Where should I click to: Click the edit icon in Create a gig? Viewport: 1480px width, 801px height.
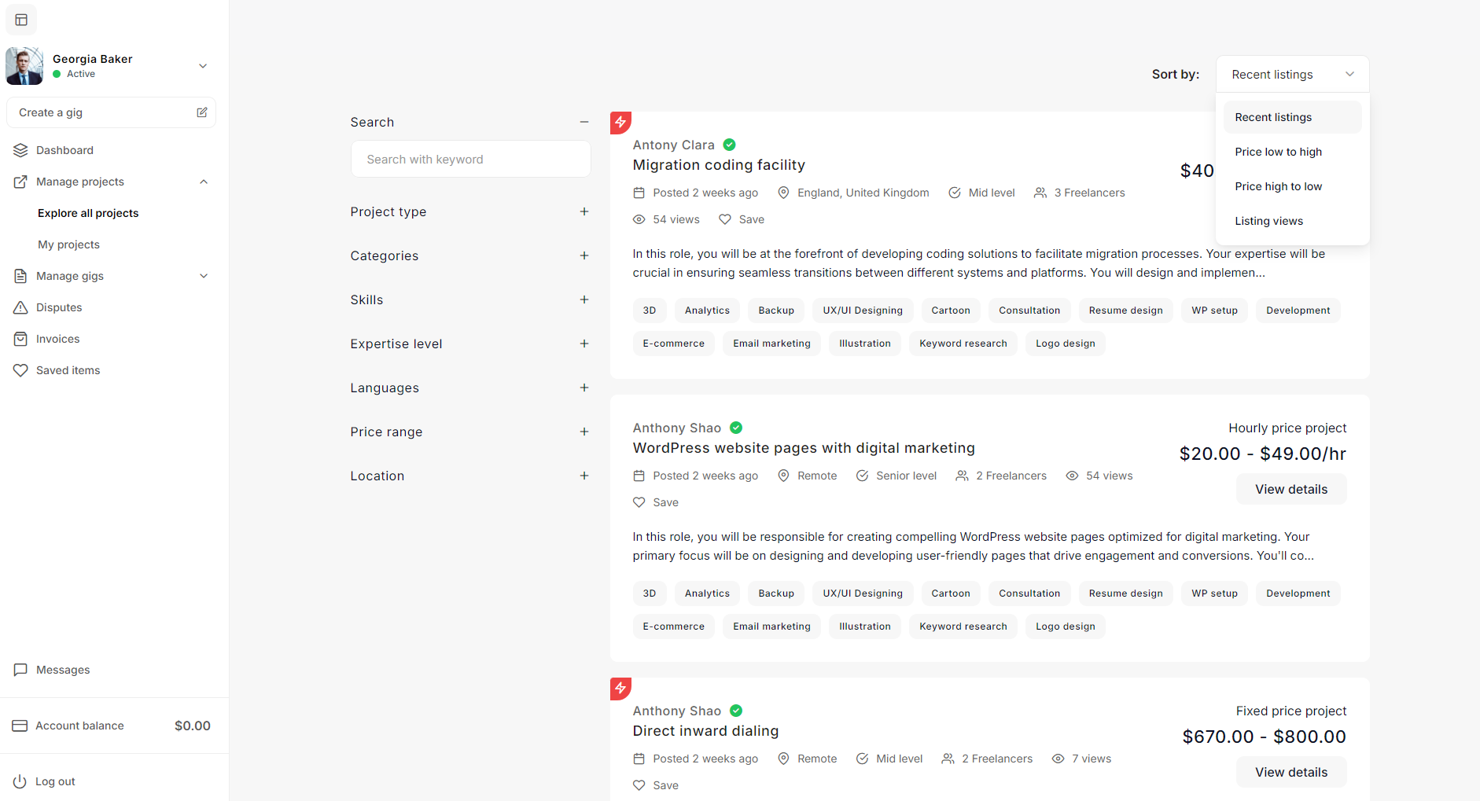(202, 112)
